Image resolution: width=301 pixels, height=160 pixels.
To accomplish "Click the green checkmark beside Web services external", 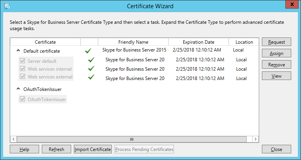I will (x=91, y=77).
